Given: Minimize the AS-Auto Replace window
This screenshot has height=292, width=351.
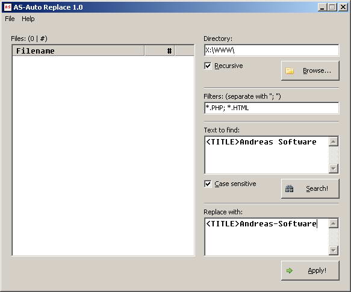Looking at the screenshot, I should click(x=322, y=7).
